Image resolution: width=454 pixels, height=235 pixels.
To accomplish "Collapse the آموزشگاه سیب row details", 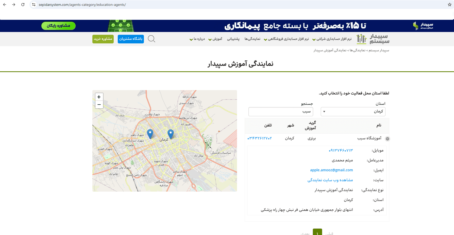I will (x=388, y=139).
